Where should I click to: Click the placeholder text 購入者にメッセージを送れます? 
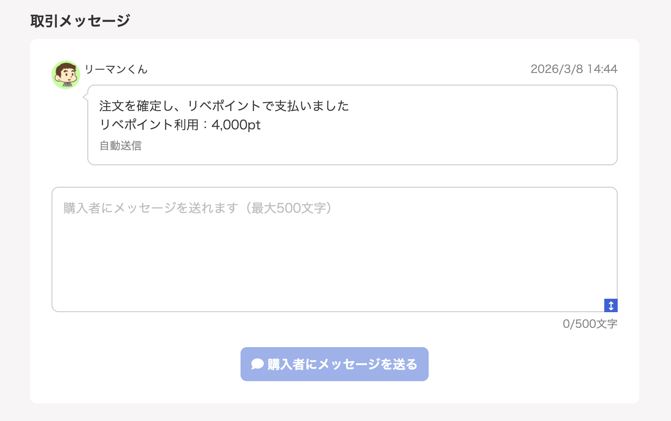click(197, 208)
